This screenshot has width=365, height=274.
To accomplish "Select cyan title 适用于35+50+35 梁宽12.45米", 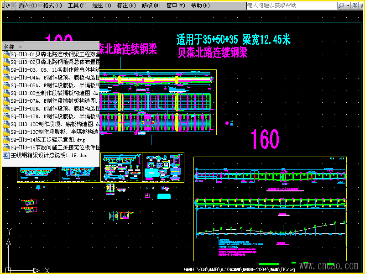I will pyautogui.click(x=234, y=39).
